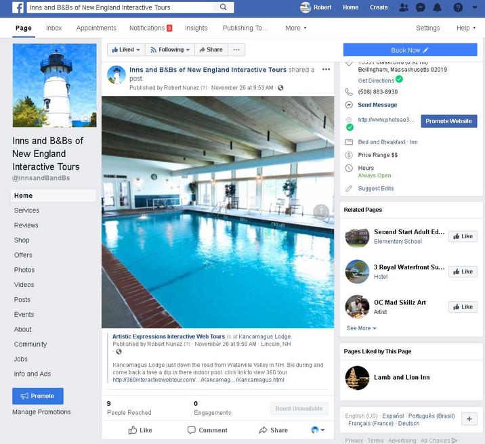This screenshot has height=444, width=485.
Task: Click the Share button under the post
Action: 274,430
